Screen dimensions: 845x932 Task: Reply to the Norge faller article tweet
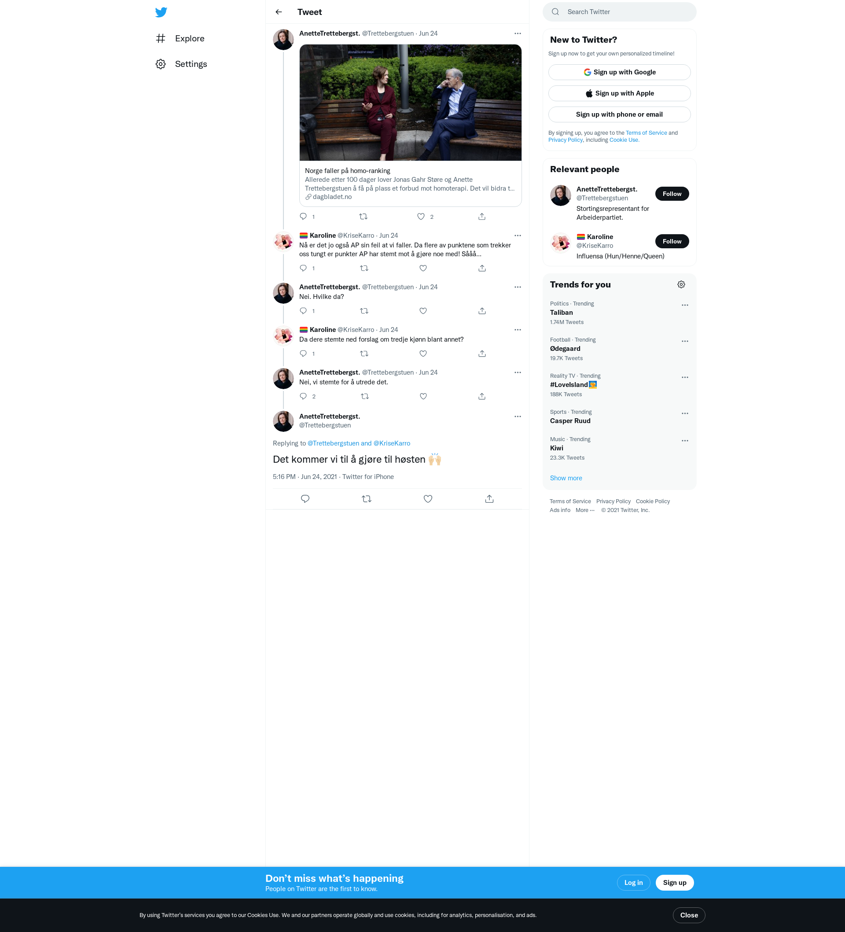point(303,216)
